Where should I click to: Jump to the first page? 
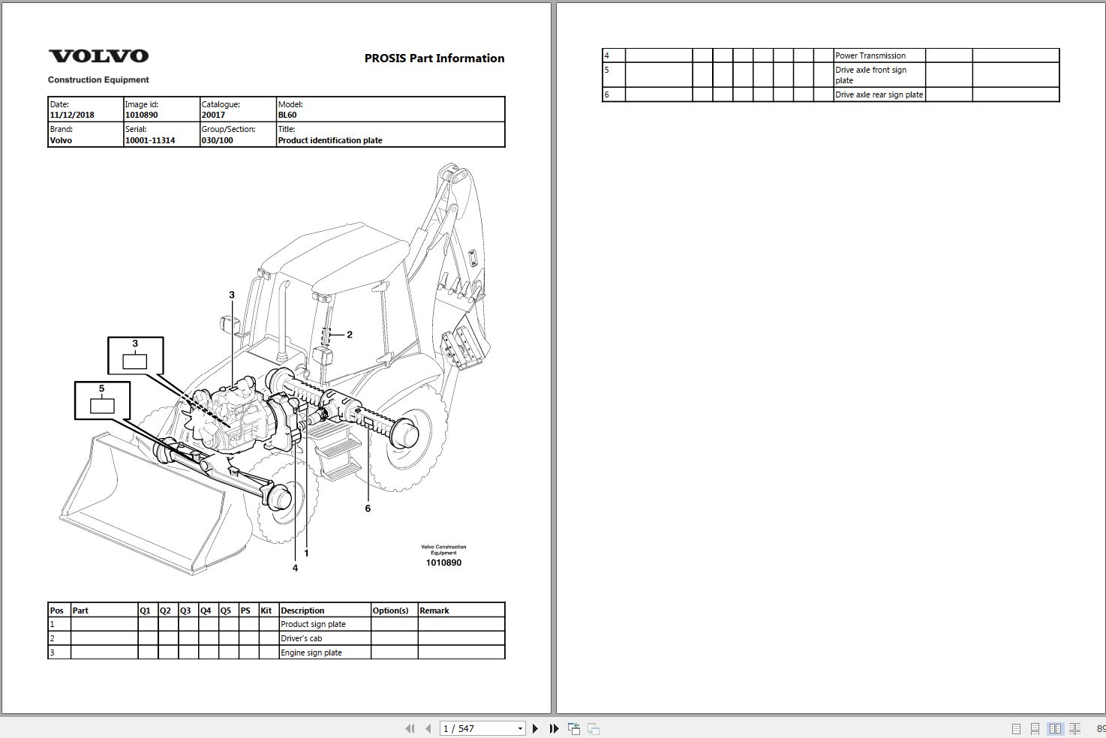pyautogui.click(x=410, y=727)
